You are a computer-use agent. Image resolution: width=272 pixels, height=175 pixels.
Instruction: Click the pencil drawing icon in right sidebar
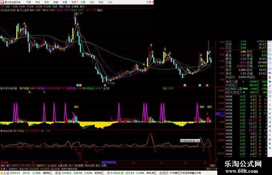[270, 86]
